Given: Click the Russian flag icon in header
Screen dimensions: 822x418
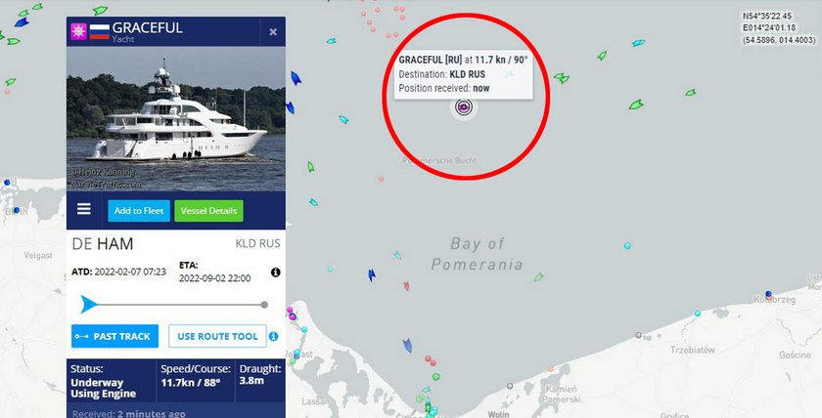Looking at the screenshot, I should pos(99,31).
